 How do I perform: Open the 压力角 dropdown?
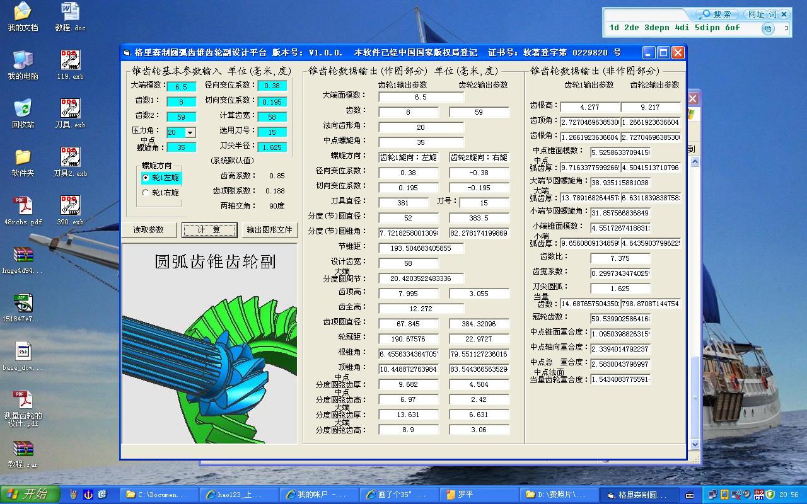click(x=190, y=132)
